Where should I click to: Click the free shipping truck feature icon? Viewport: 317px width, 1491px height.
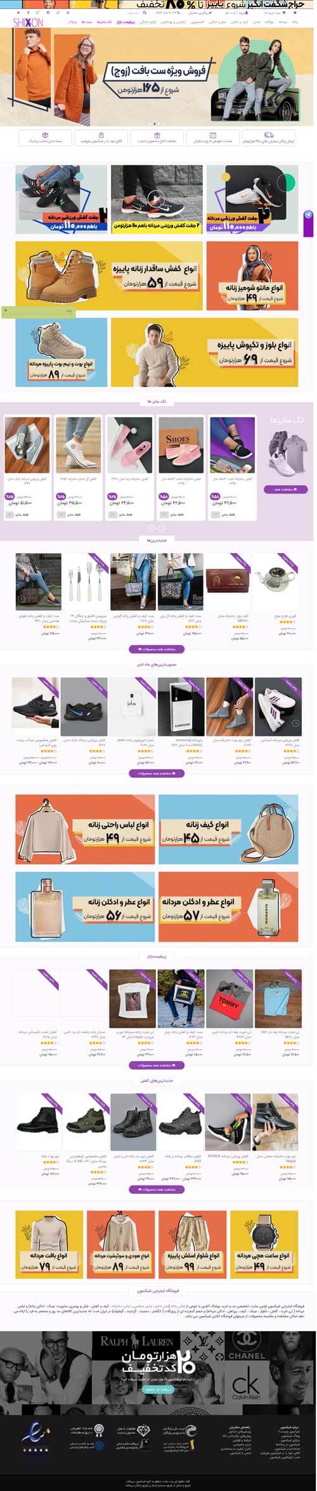click(269, 135)
